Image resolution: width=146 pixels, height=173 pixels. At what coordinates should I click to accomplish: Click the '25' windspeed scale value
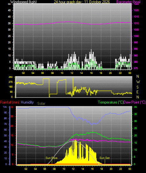point(9,36)
